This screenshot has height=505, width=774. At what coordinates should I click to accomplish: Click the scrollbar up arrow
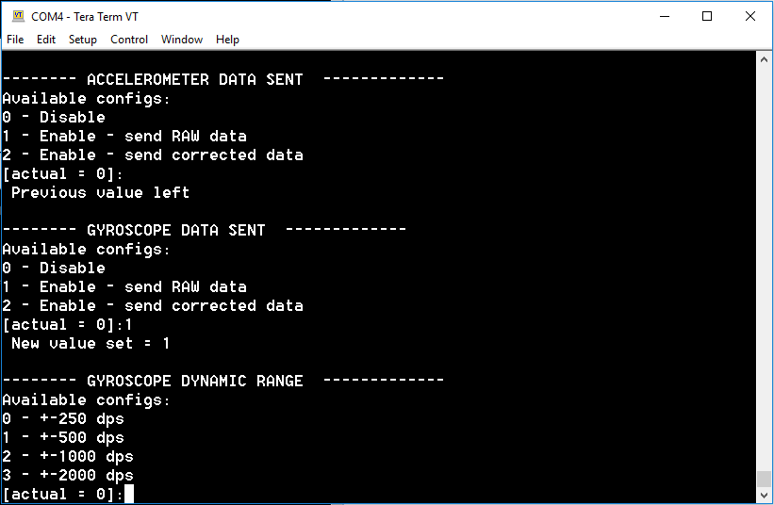coord(764,59)
